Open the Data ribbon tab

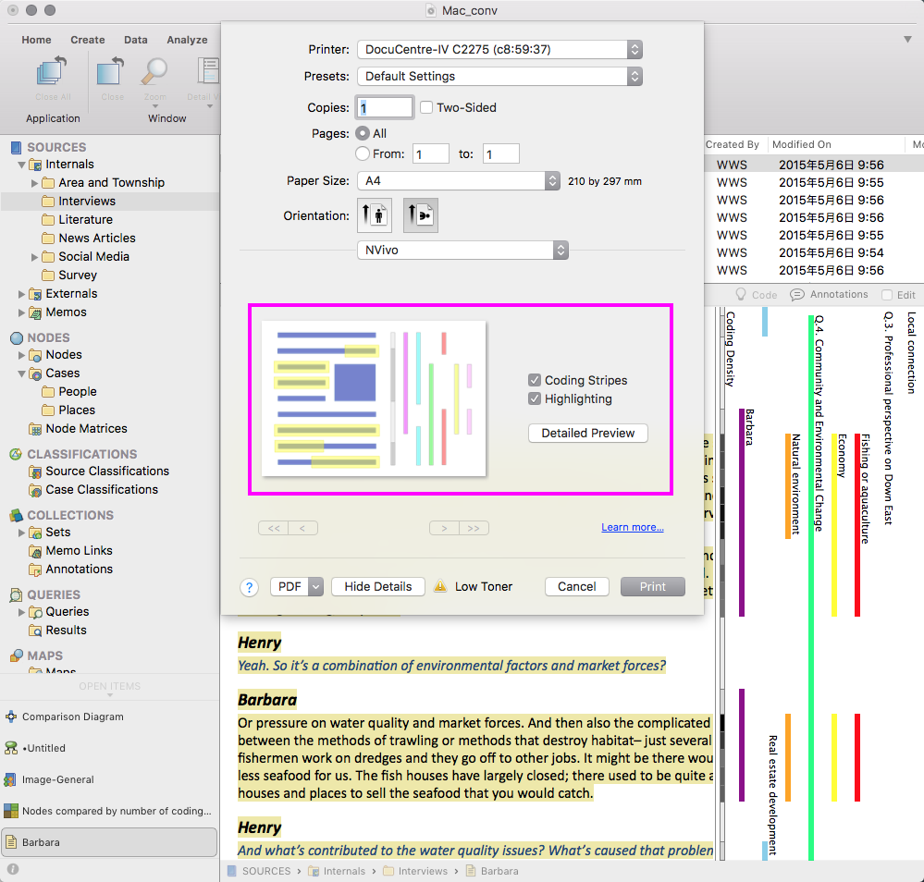pos(136,40)
